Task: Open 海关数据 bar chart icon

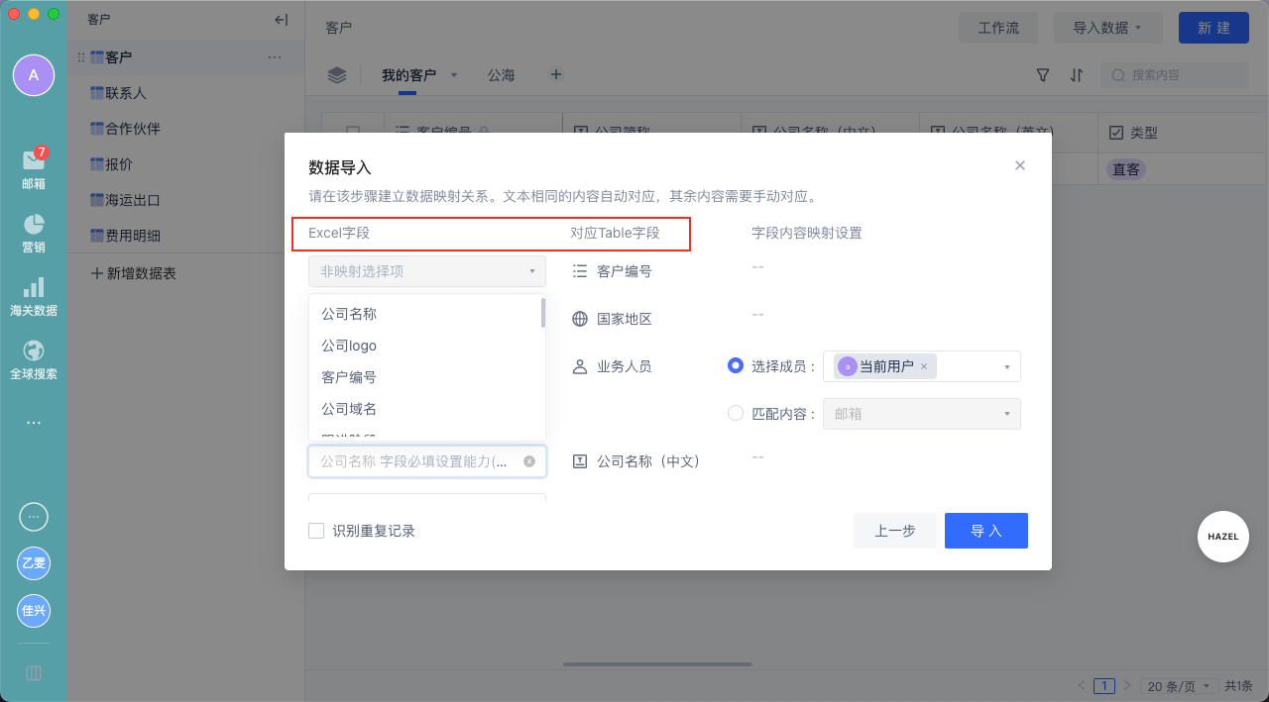Action: click(34, 288)
